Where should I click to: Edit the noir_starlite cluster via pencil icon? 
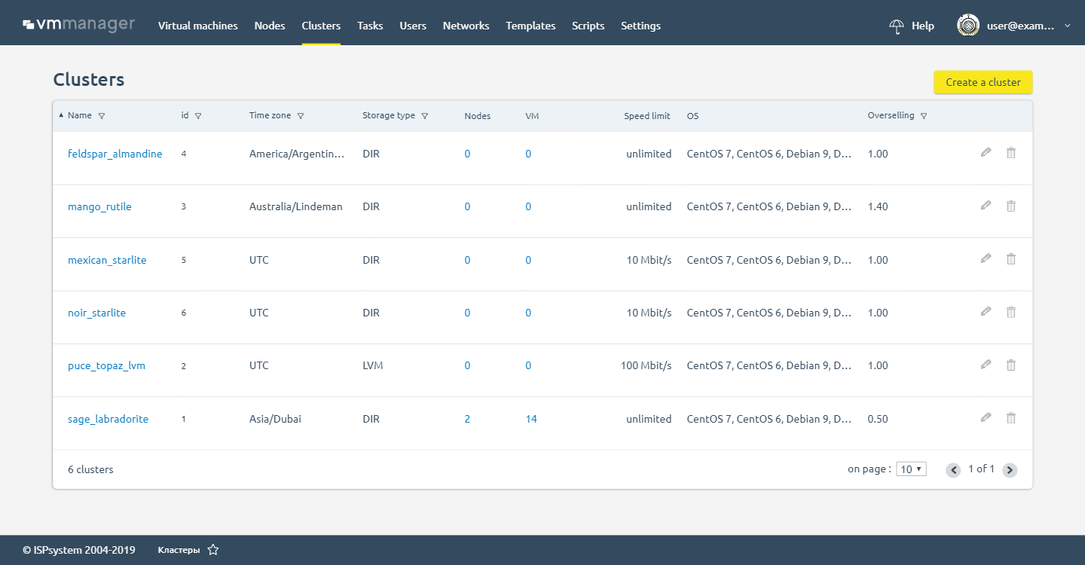pos(986,311)
